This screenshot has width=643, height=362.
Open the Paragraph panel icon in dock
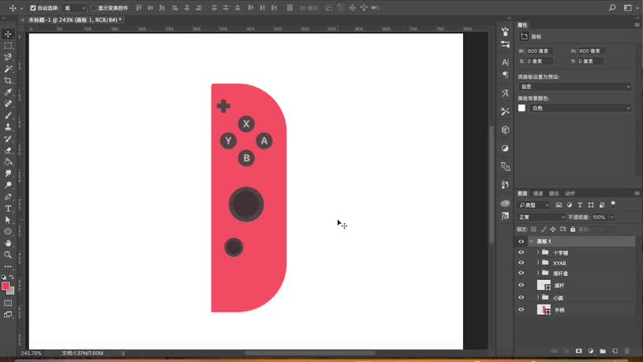pos(505,75)
